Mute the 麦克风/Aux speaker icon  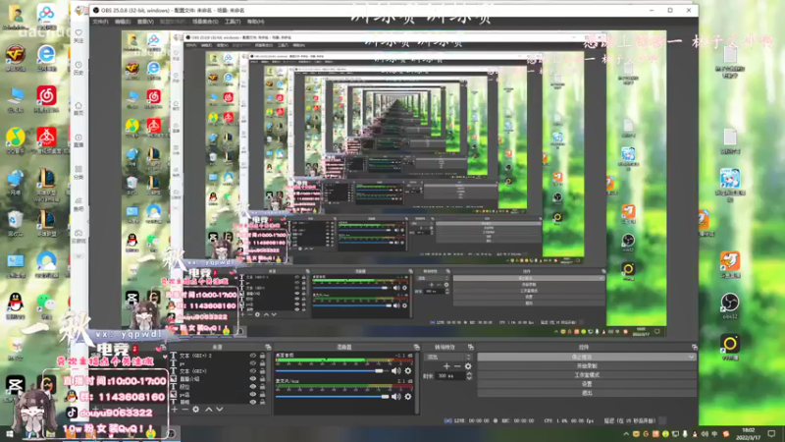(x=396, y=397)
